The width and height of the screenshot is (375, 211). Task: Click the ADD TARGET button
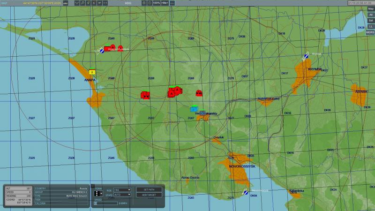pyautogui.click(x=149, y=195)
